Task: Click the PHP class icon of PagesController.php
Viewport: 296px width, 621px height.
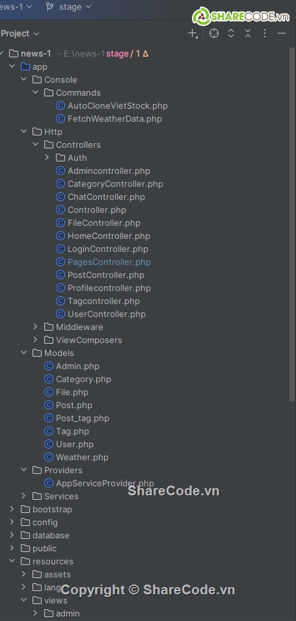Action: 60,262
